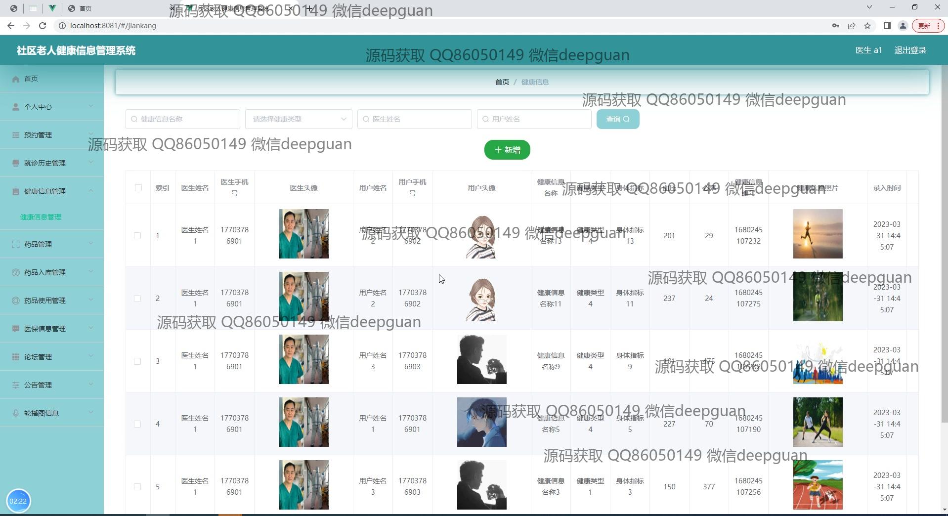Screen dimensions: 948x516
Task: Check the select-all checkbox in table header
Action: coord(138,188)
